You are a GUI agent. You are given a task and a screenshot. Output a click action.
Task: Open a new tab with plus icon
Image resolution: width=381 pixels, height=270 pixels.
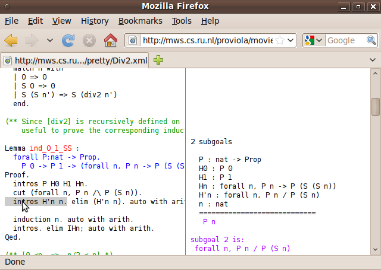coord(158,61)
